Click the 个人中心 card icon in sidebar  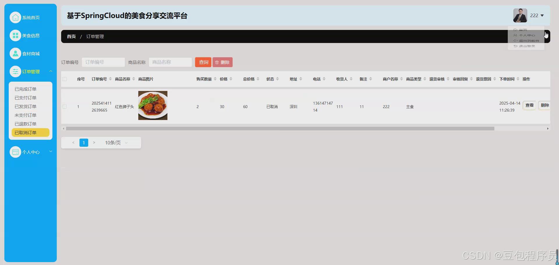[x=15, y=152]
